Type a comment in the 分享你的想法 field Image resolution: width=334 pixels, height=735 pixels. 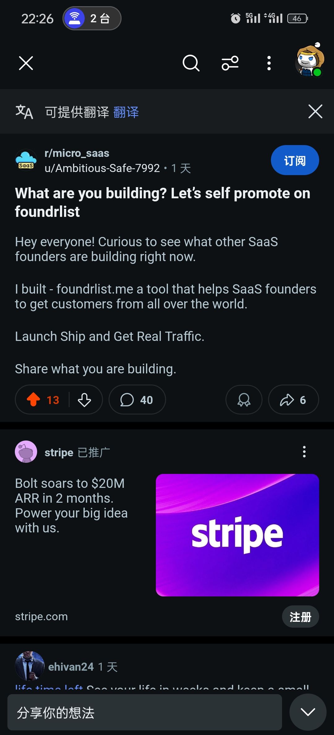pos(144,712)
